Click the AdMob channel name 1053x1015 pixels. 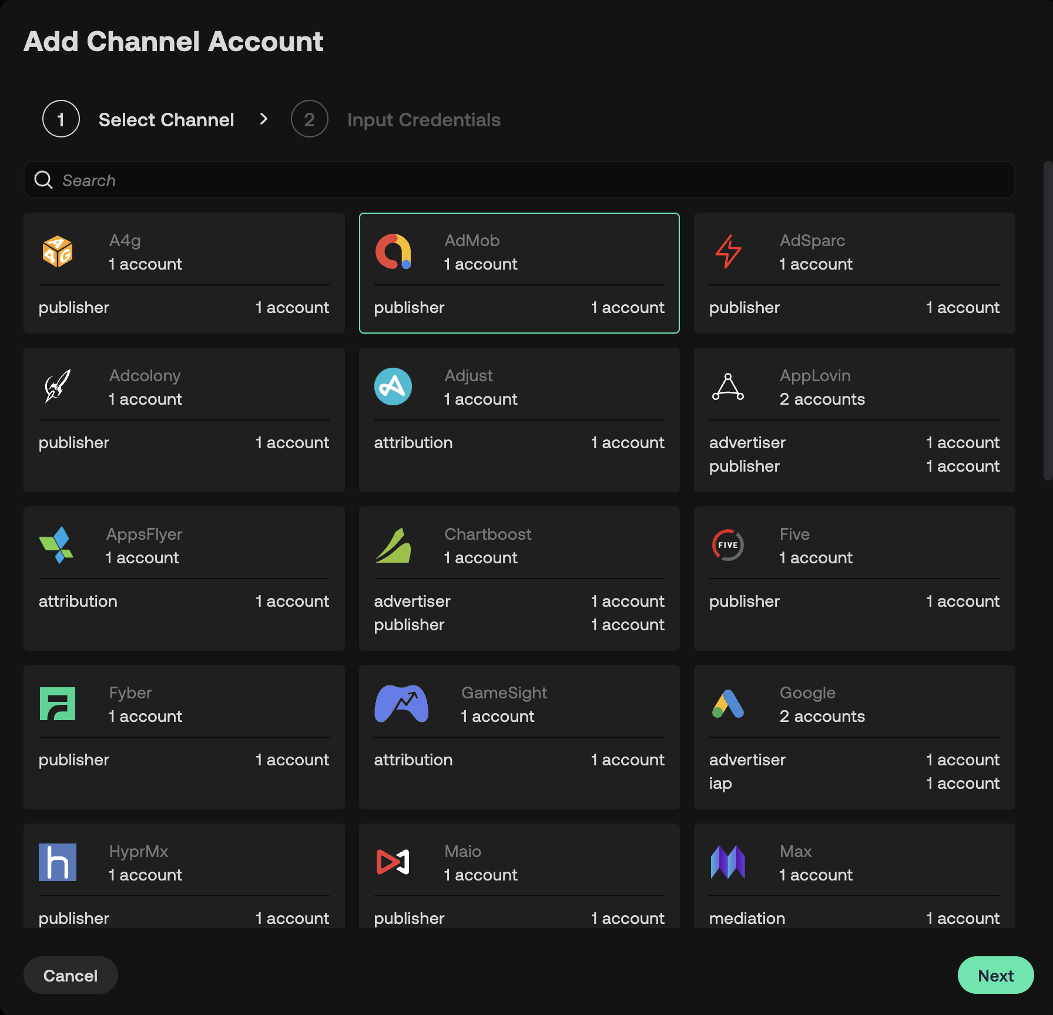click(x=472, y=240)
